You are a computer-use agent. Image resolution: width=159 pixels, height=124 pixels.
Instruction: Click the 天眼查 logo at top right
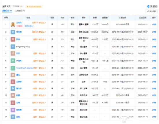(152, 6)
